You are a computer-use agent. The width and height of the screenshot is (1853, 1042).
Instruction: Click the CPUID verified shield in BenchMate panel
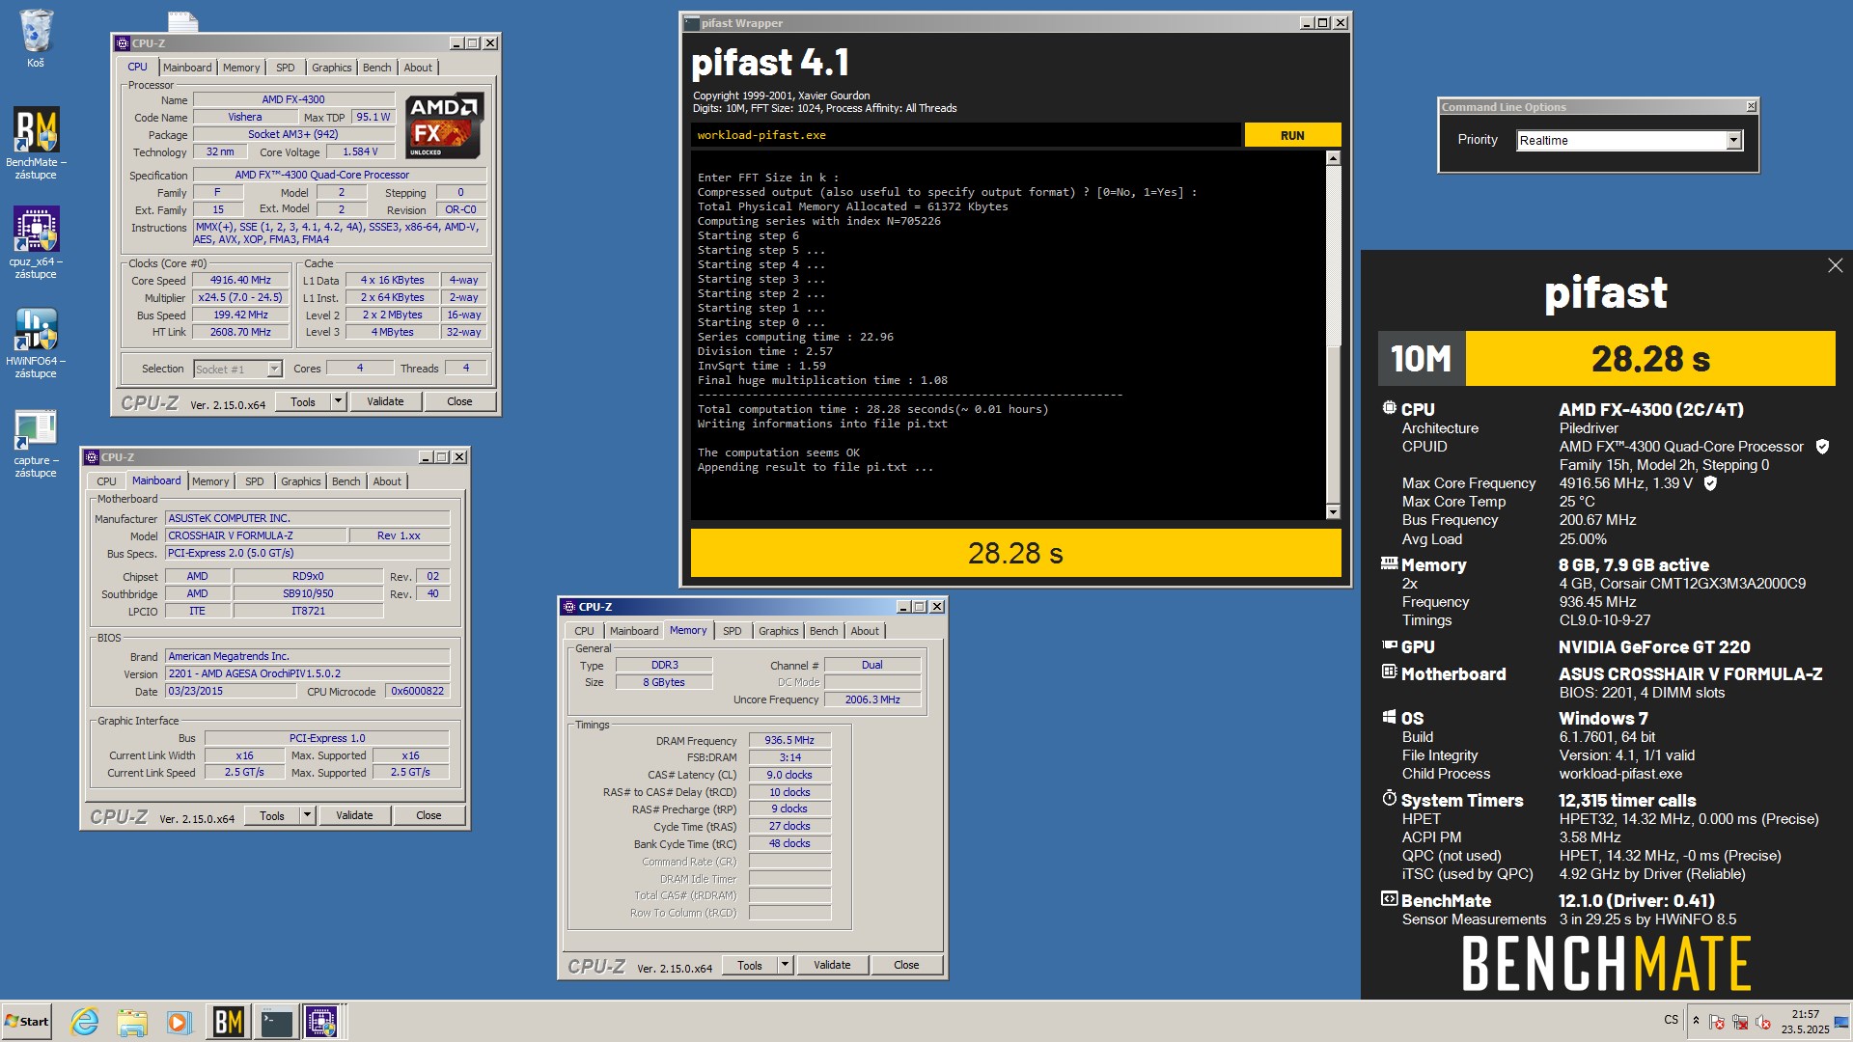(x=1822, y=447)
